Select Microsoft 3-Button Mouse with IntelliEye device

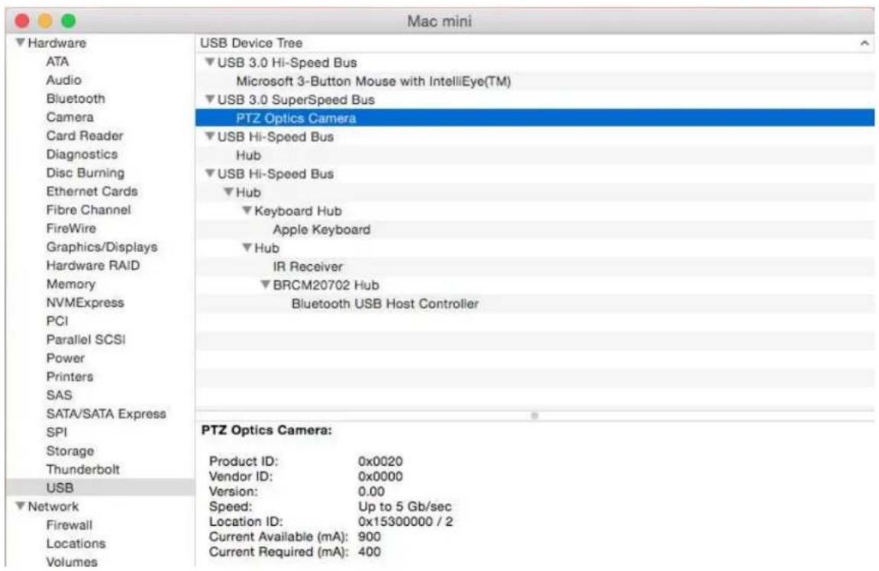click(x=373, y=81)
